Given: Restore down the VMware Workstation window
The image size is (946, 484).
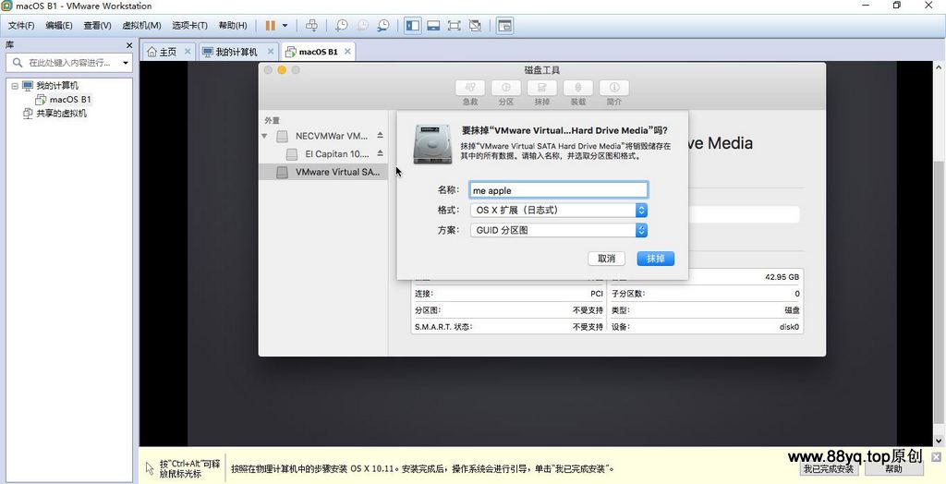Looking at the screenshot, I should pos(896,6).
